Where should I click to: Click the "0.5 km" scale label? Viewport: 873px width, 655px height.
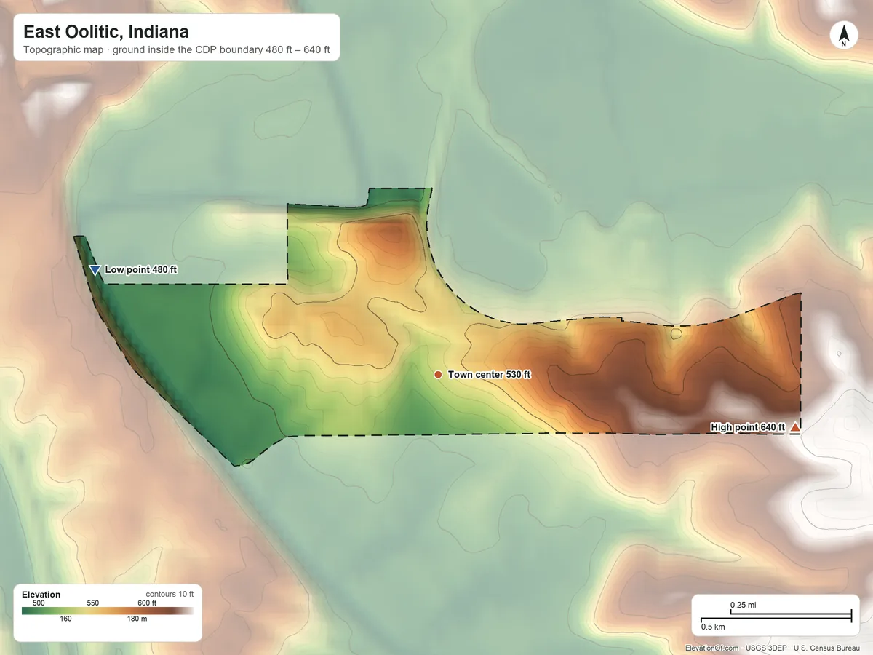[x=713, y=627]
